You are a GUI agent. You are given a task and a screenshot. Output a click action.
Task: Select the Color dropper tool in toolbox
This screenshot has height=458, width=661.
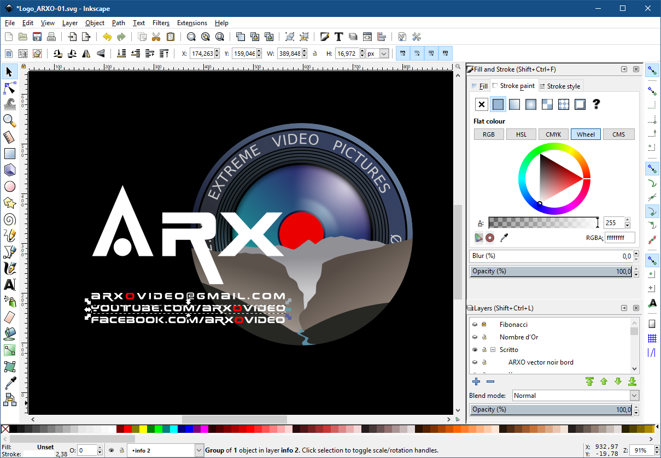click(x=9, y=383)
